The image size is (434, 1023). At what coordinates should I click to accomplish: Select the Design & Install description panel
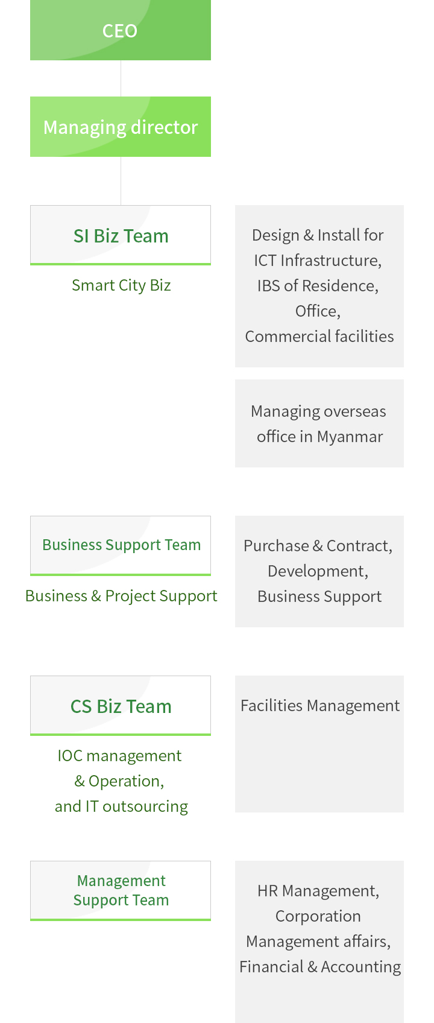tap(319, 286)
